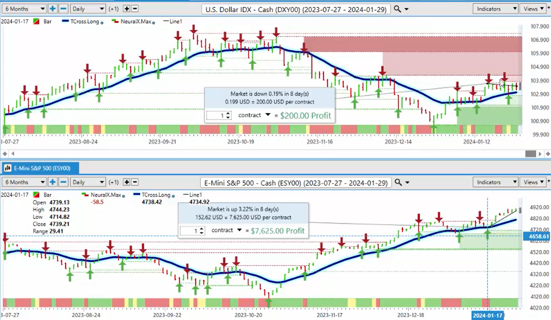Screen dimensions: 551x320
Task: Open the 6 Months range dropdown on E-Mini S&P chart
Action: (23, 182)
